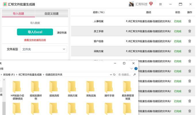This screenshot has height=115, width=196.
Task: Open the 报销发票样例 folder
Action: tap(36, 90)
